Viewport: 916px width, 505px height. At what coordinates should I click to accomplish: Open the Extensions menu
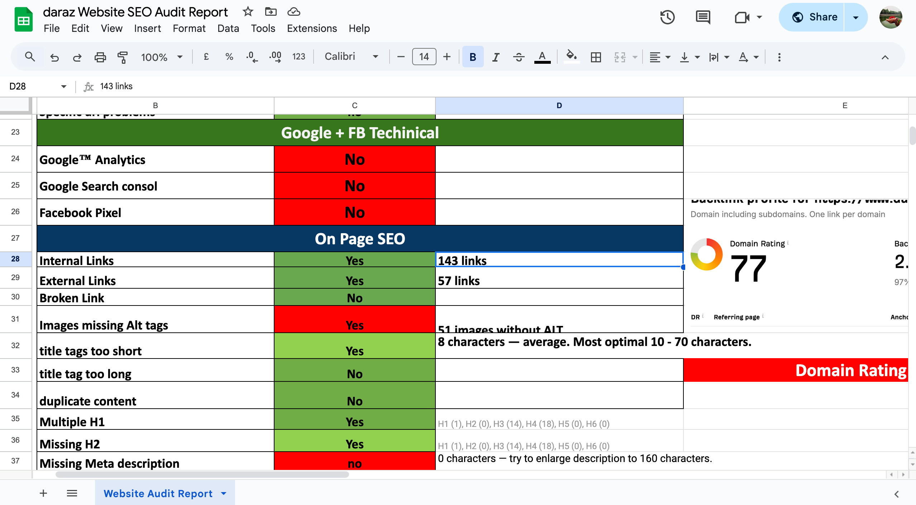[311, 28]
